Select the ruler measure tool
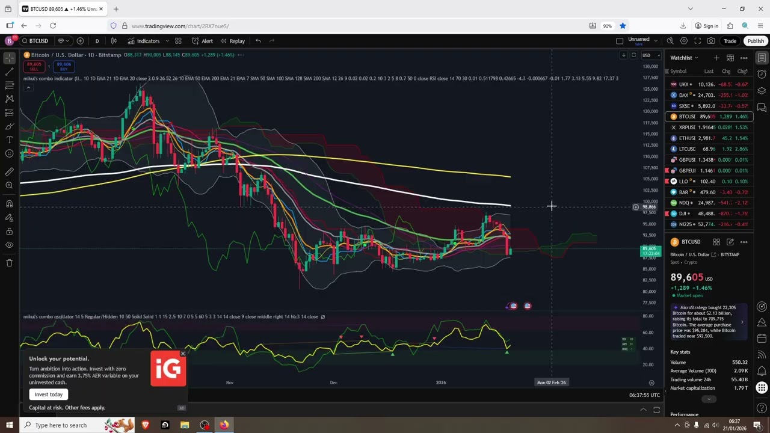The height and width of the screenshot is (433, 770). click(9, 171)
